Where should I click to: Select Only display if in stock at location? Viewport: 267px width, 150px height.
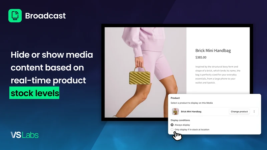pyautogui.click(x=172, y=130)
